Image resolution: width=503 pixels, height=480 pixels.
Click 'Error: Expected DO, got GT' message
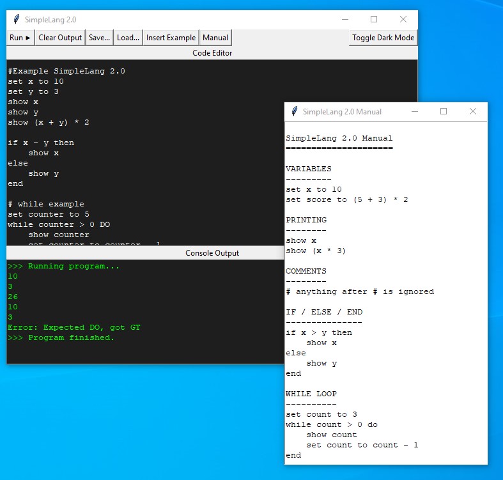(x=74, y=327)
